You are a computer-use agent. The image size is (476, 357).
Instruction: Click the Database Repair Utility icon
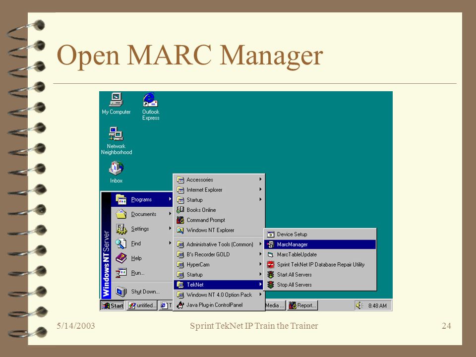tap(271, 264)
